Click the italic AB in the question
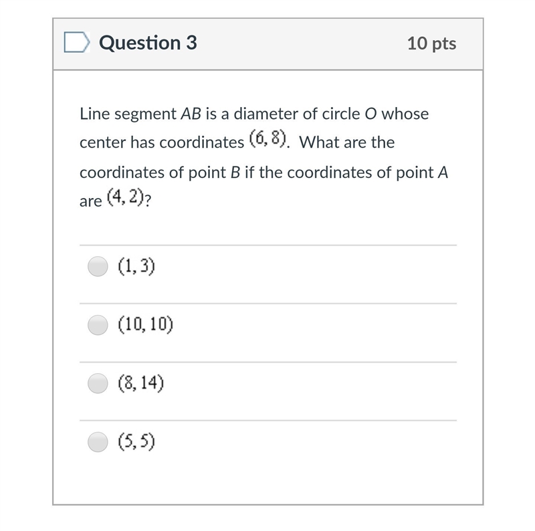The image size is (535, 531). pyautogui.click(x=191, y=114)
